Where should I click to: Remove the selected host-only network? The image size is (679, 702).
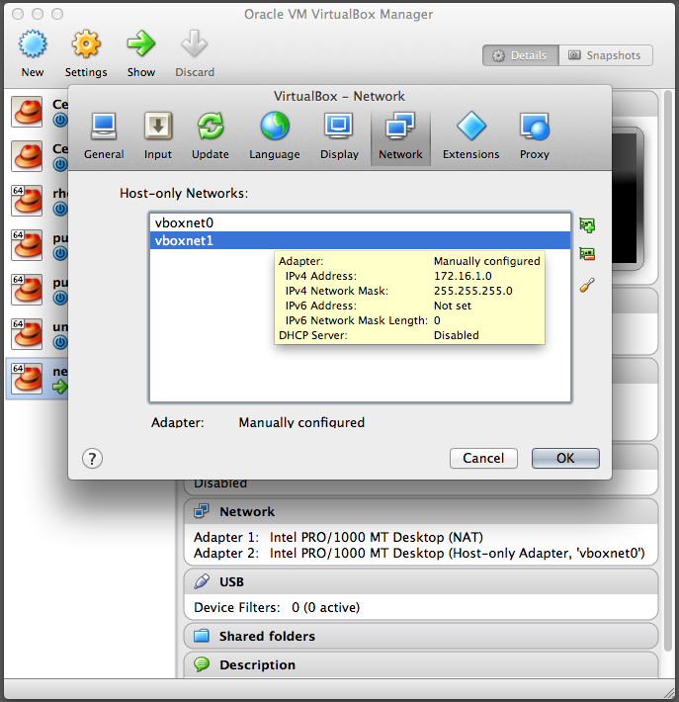pos(587,254)
